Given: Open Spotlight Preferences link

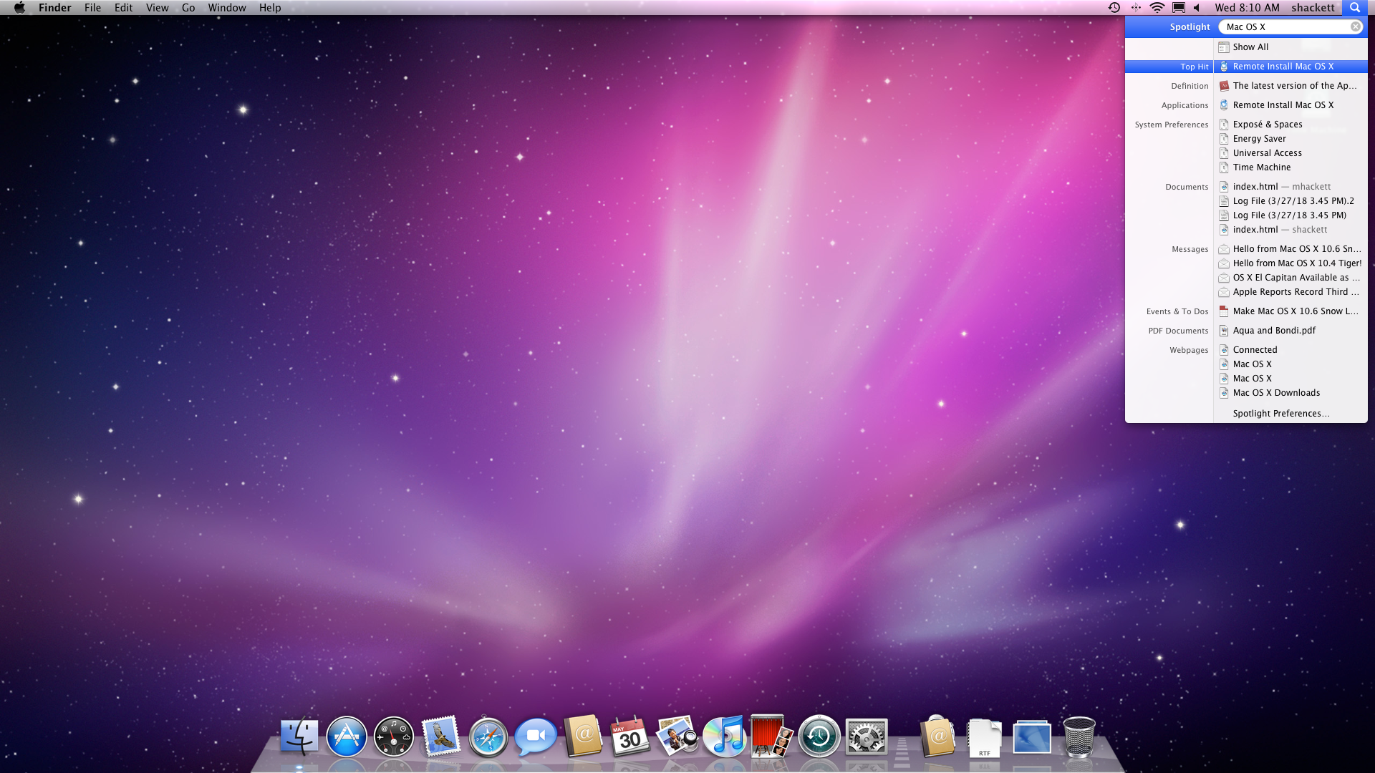Looking at the screenshot, I should (x=1280, y=414).
